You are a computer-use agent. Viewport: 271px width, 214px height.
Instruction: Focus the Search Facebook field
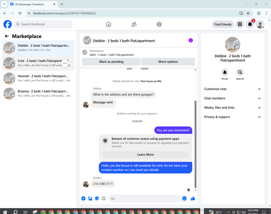pyautogui.click(x=43, y=24)
